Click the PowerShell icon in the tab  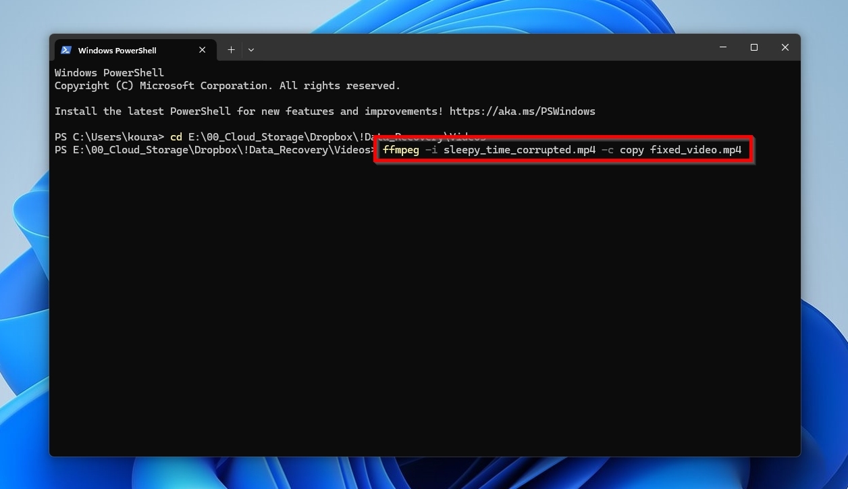click(66, 50)
